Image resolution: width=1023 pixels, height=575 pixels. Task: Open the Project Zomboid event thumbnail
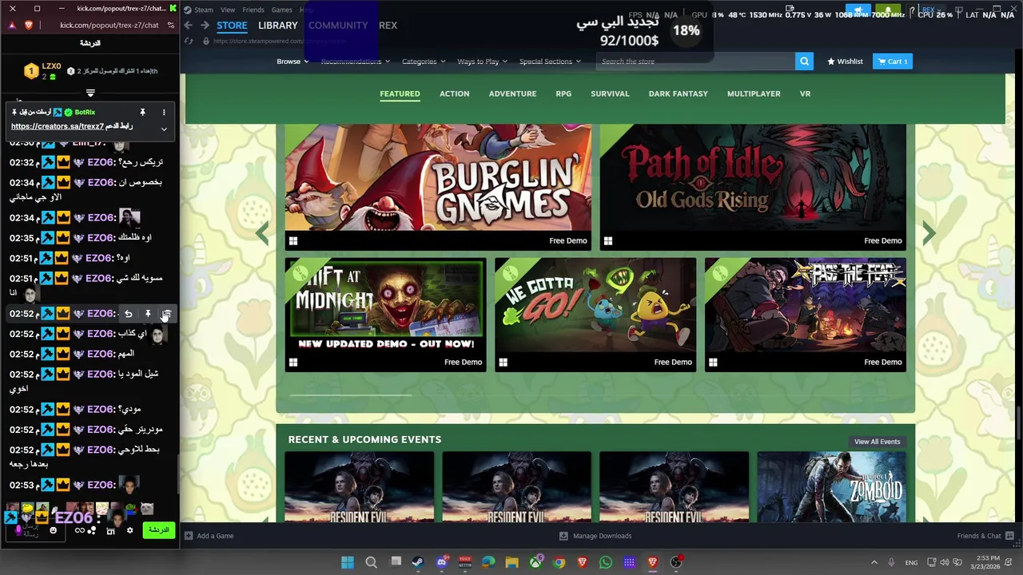pos(832,487)
